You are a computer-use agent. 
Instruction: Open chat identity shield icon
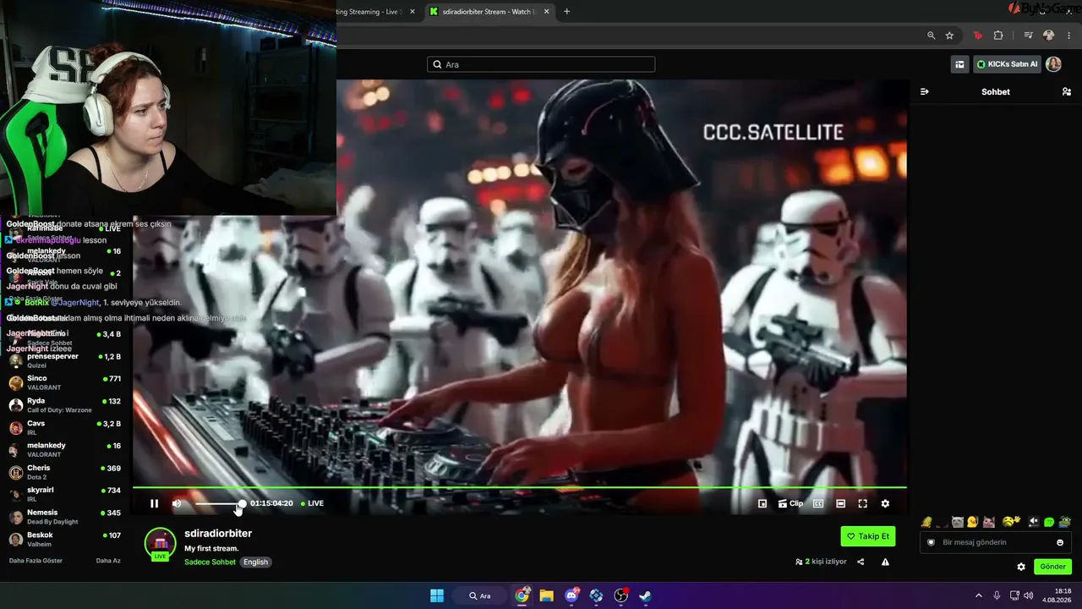pos(931,542)
